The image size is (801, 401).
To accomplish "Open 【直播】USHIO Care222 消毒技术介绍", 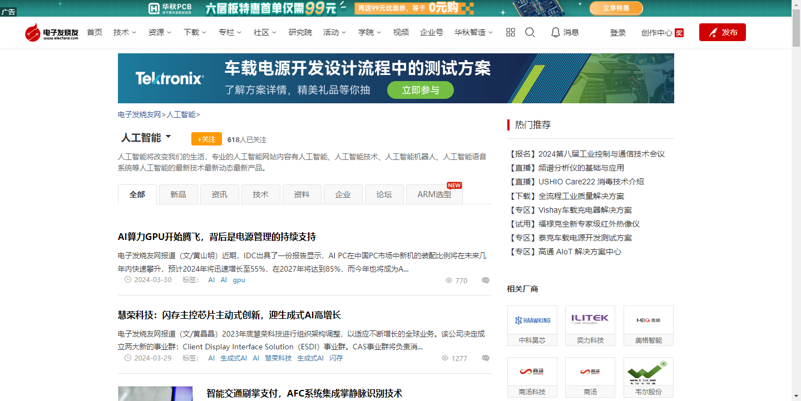I will [576, 182].
